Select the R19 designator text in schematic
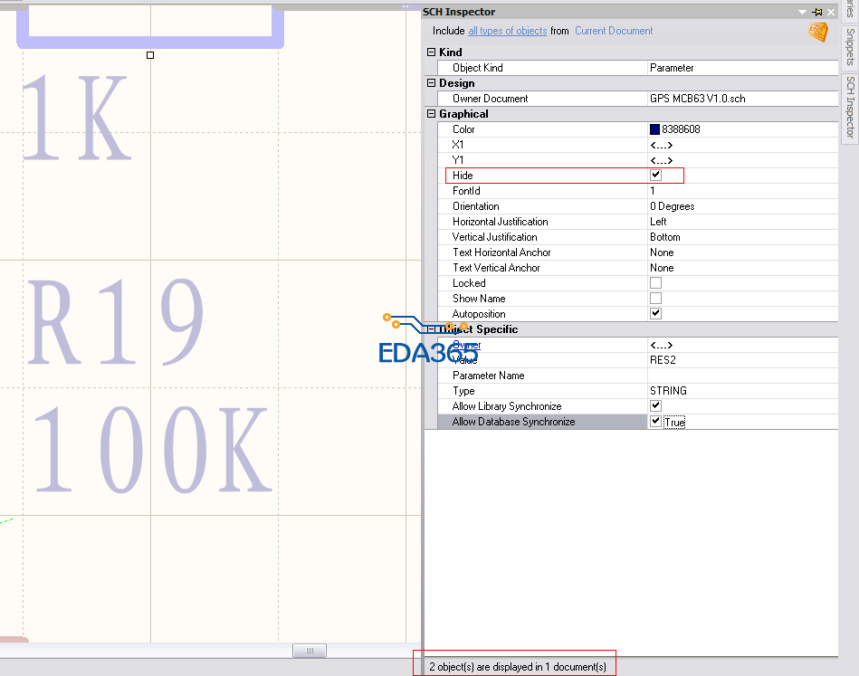This screenshot has width=859, height=676. point(116,321)
